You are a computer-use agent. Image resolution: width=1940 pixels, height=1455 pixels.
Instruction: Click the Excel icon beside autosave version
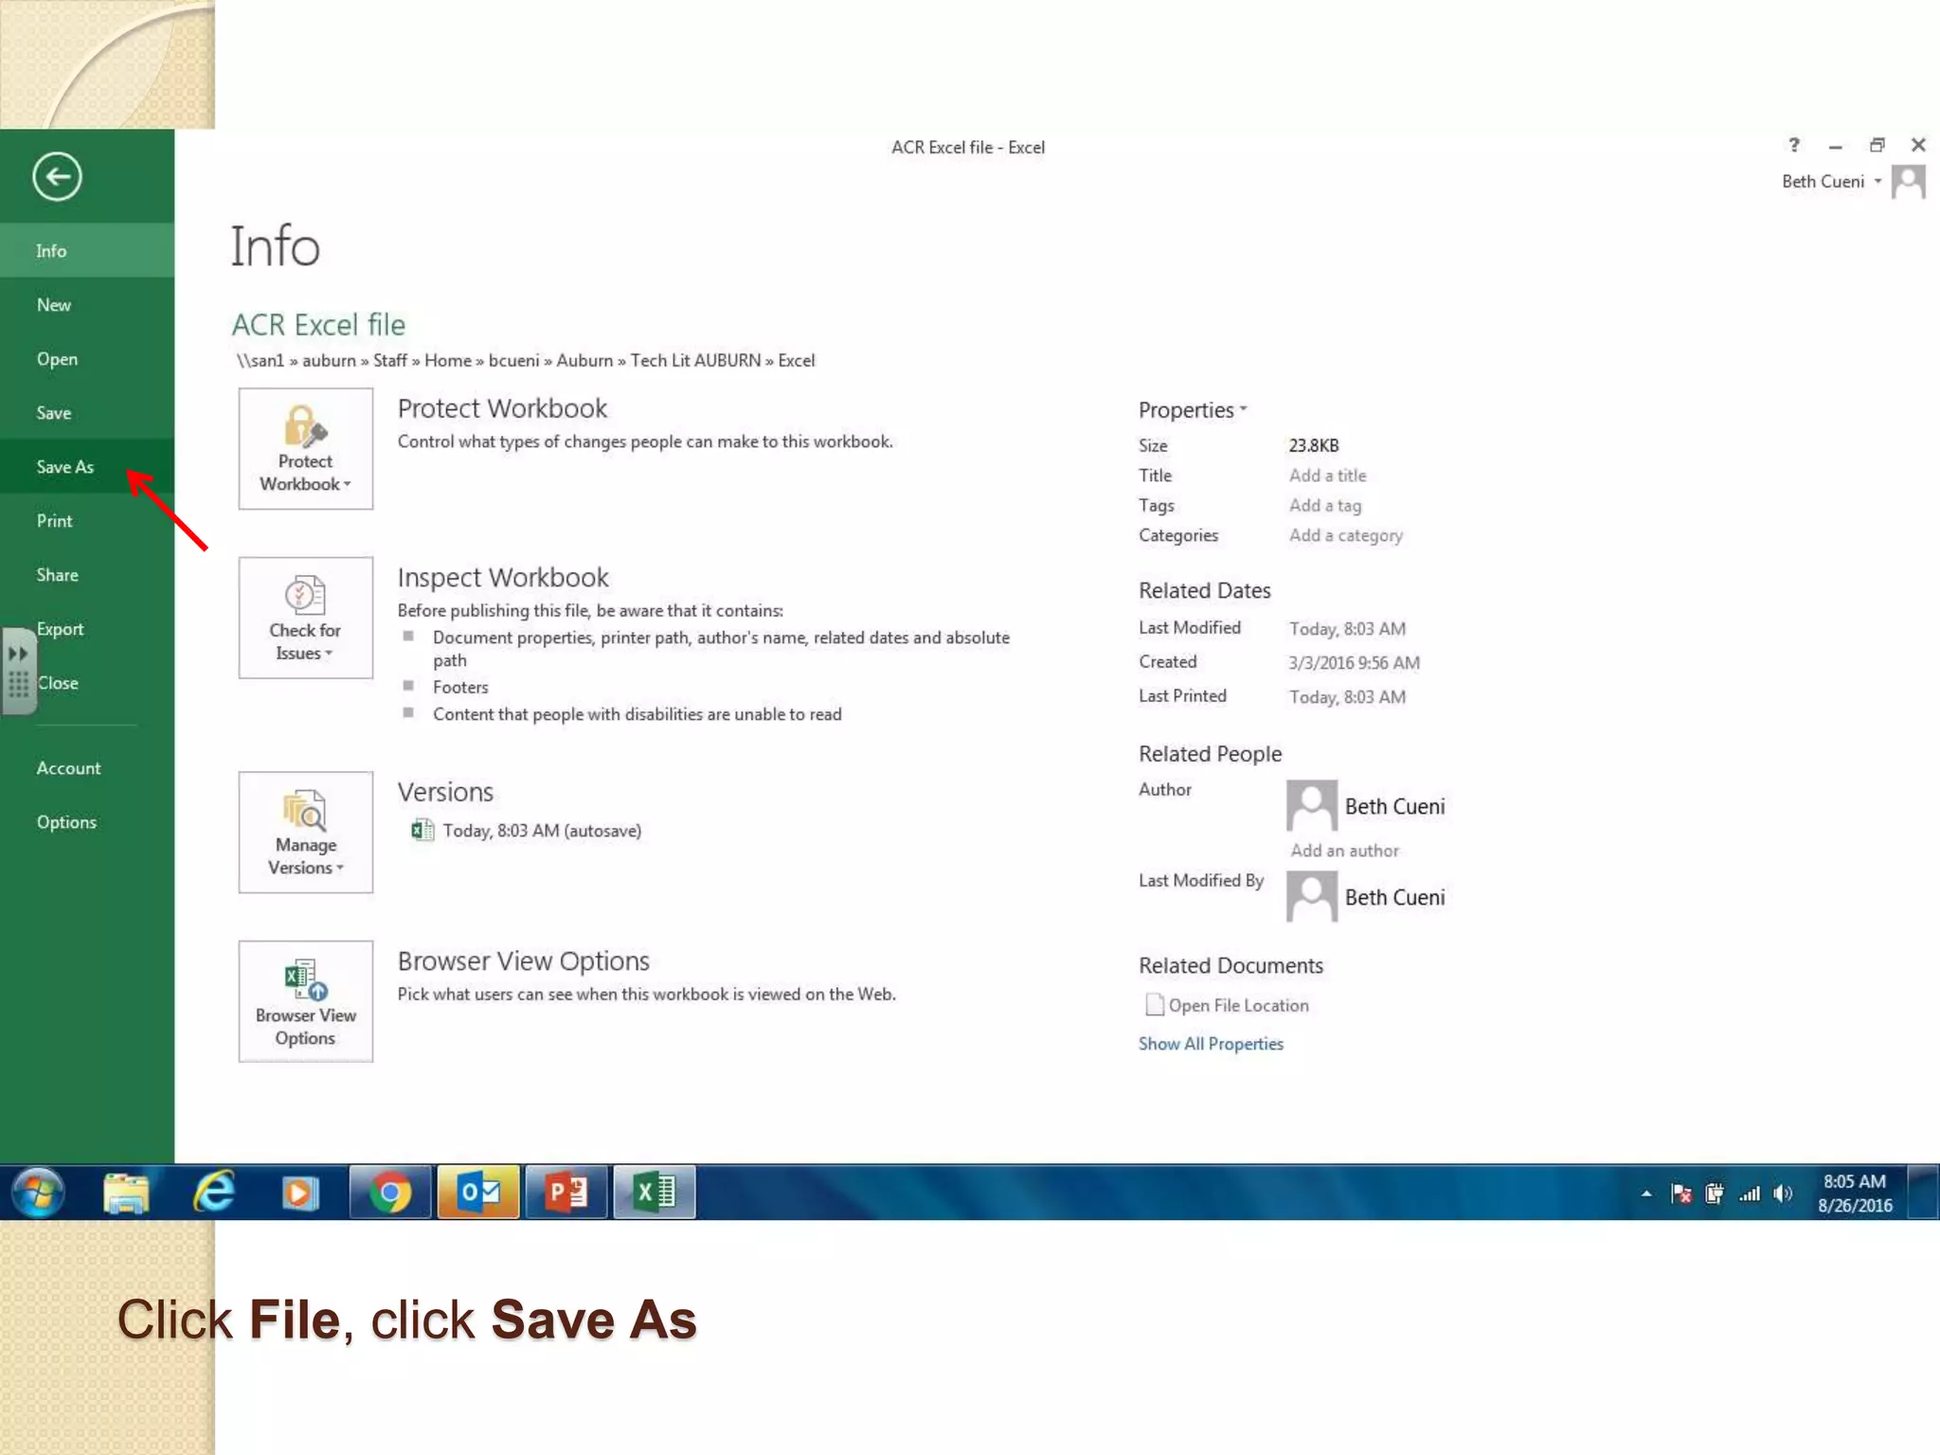tap(422, 830)
